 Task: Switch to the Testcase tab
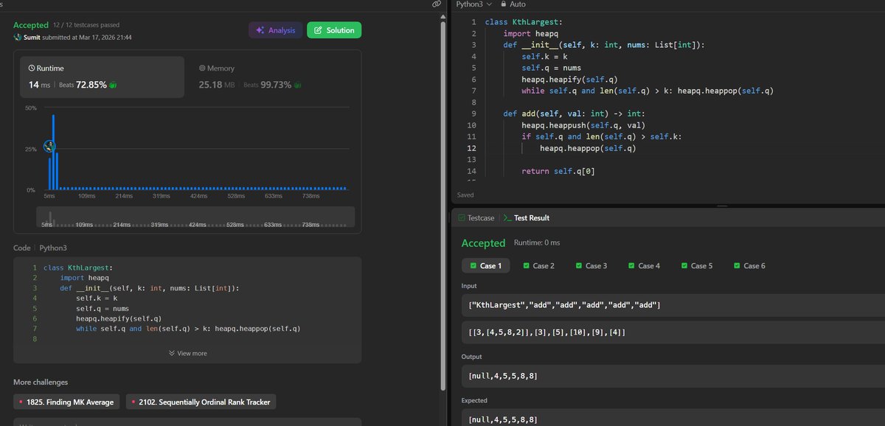point(476,218)
